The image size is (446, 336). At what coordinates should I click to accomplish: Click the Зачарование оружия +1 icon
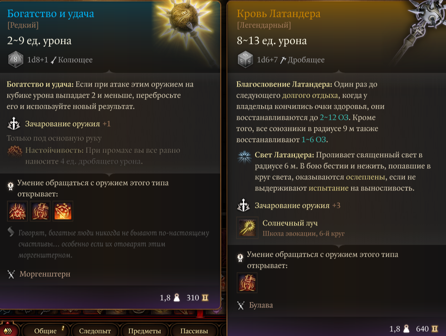point(14,123)
